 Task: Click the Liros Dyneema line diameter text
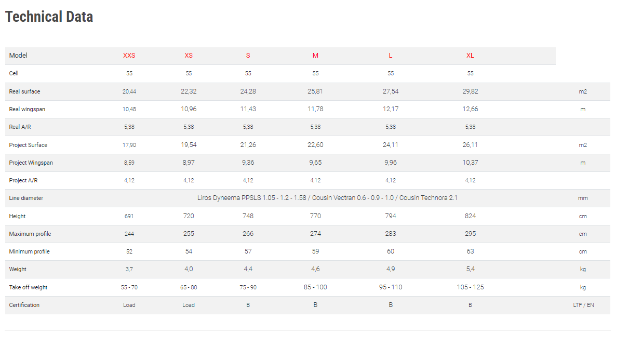(x=327, y=198)
